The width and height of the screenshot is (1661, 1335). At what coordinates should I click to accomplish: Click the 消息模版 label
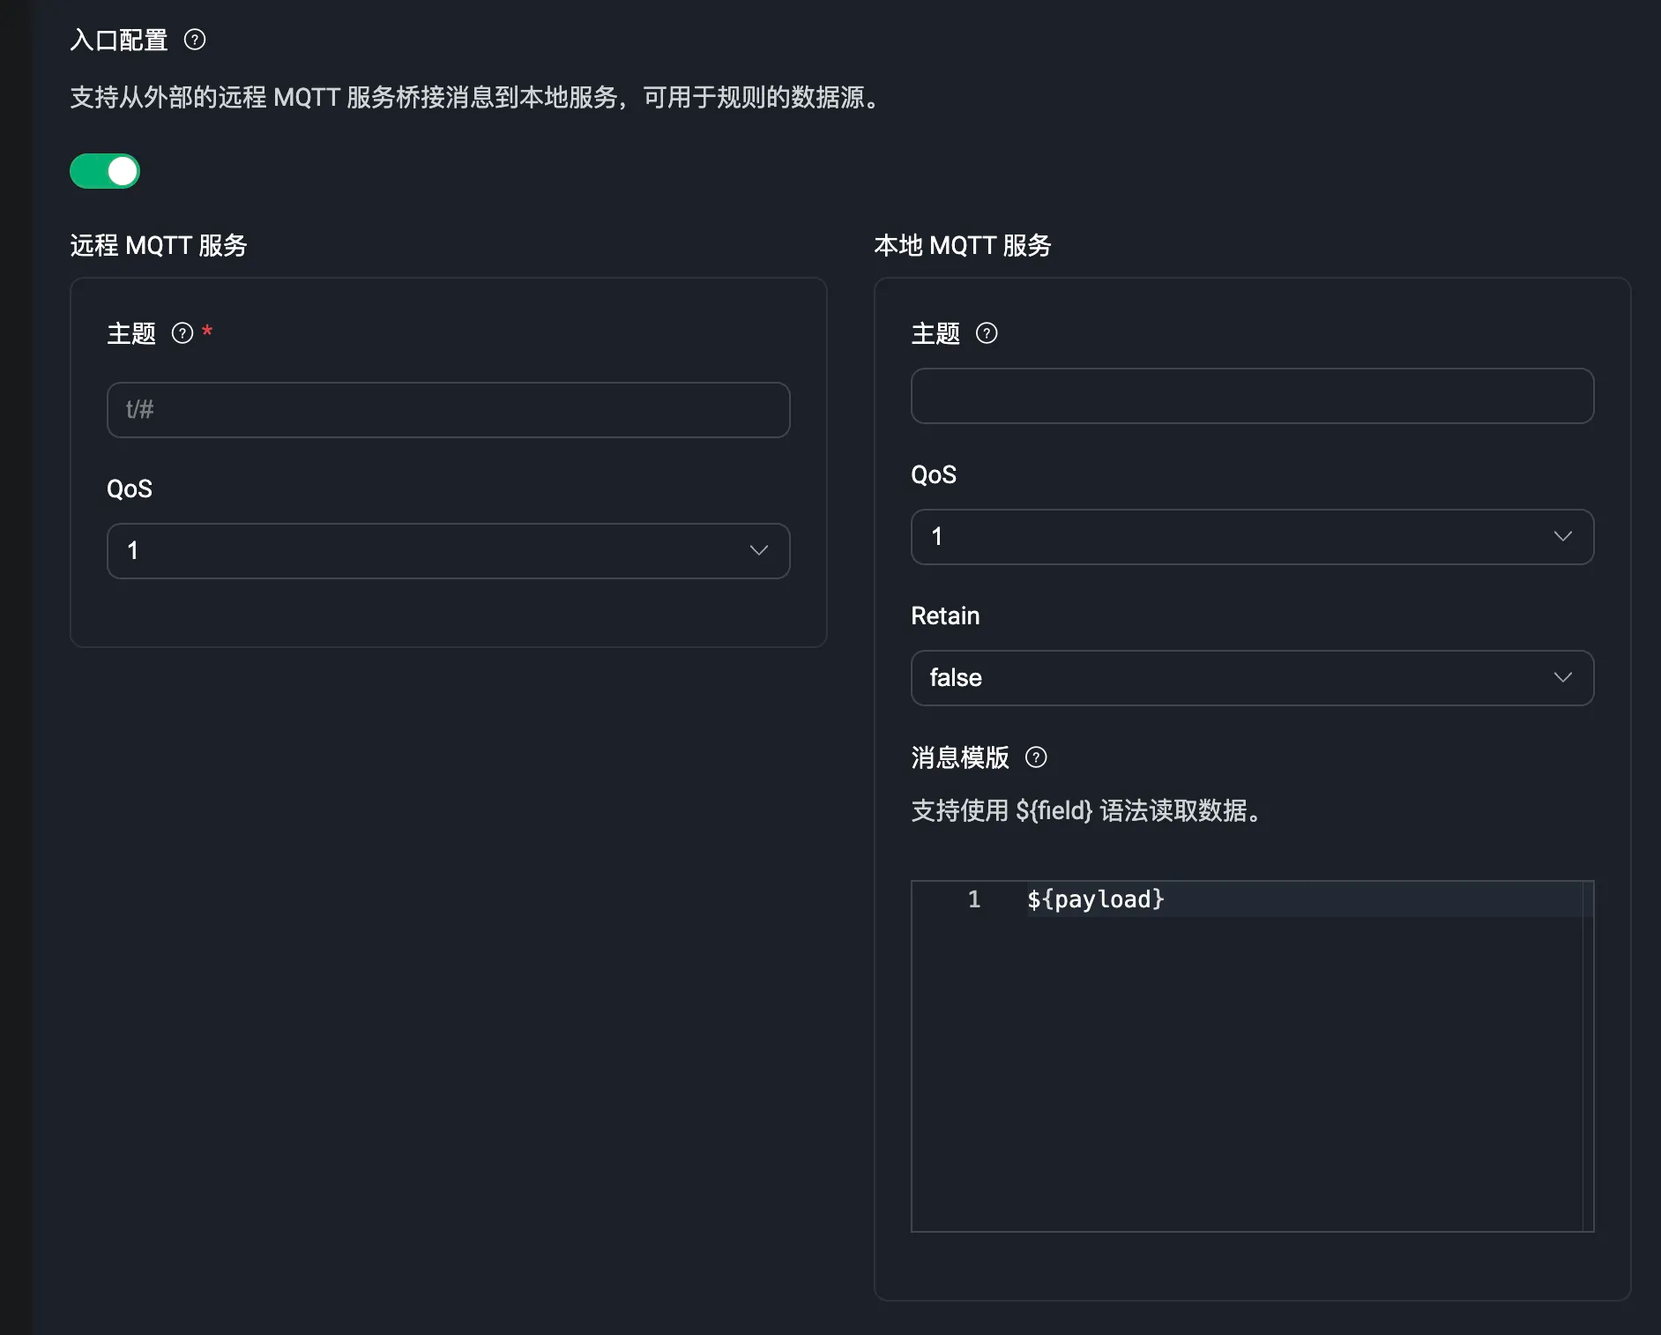pos(960,757)
